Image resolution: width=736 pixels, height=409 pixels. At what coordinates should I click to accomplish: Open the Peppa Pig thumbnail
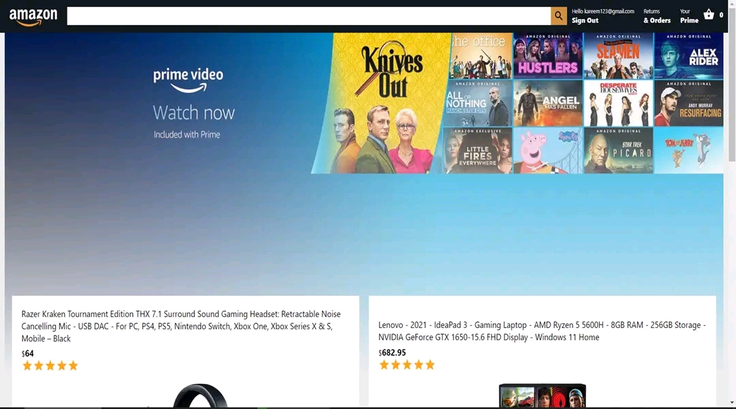[x=548, y=150]
